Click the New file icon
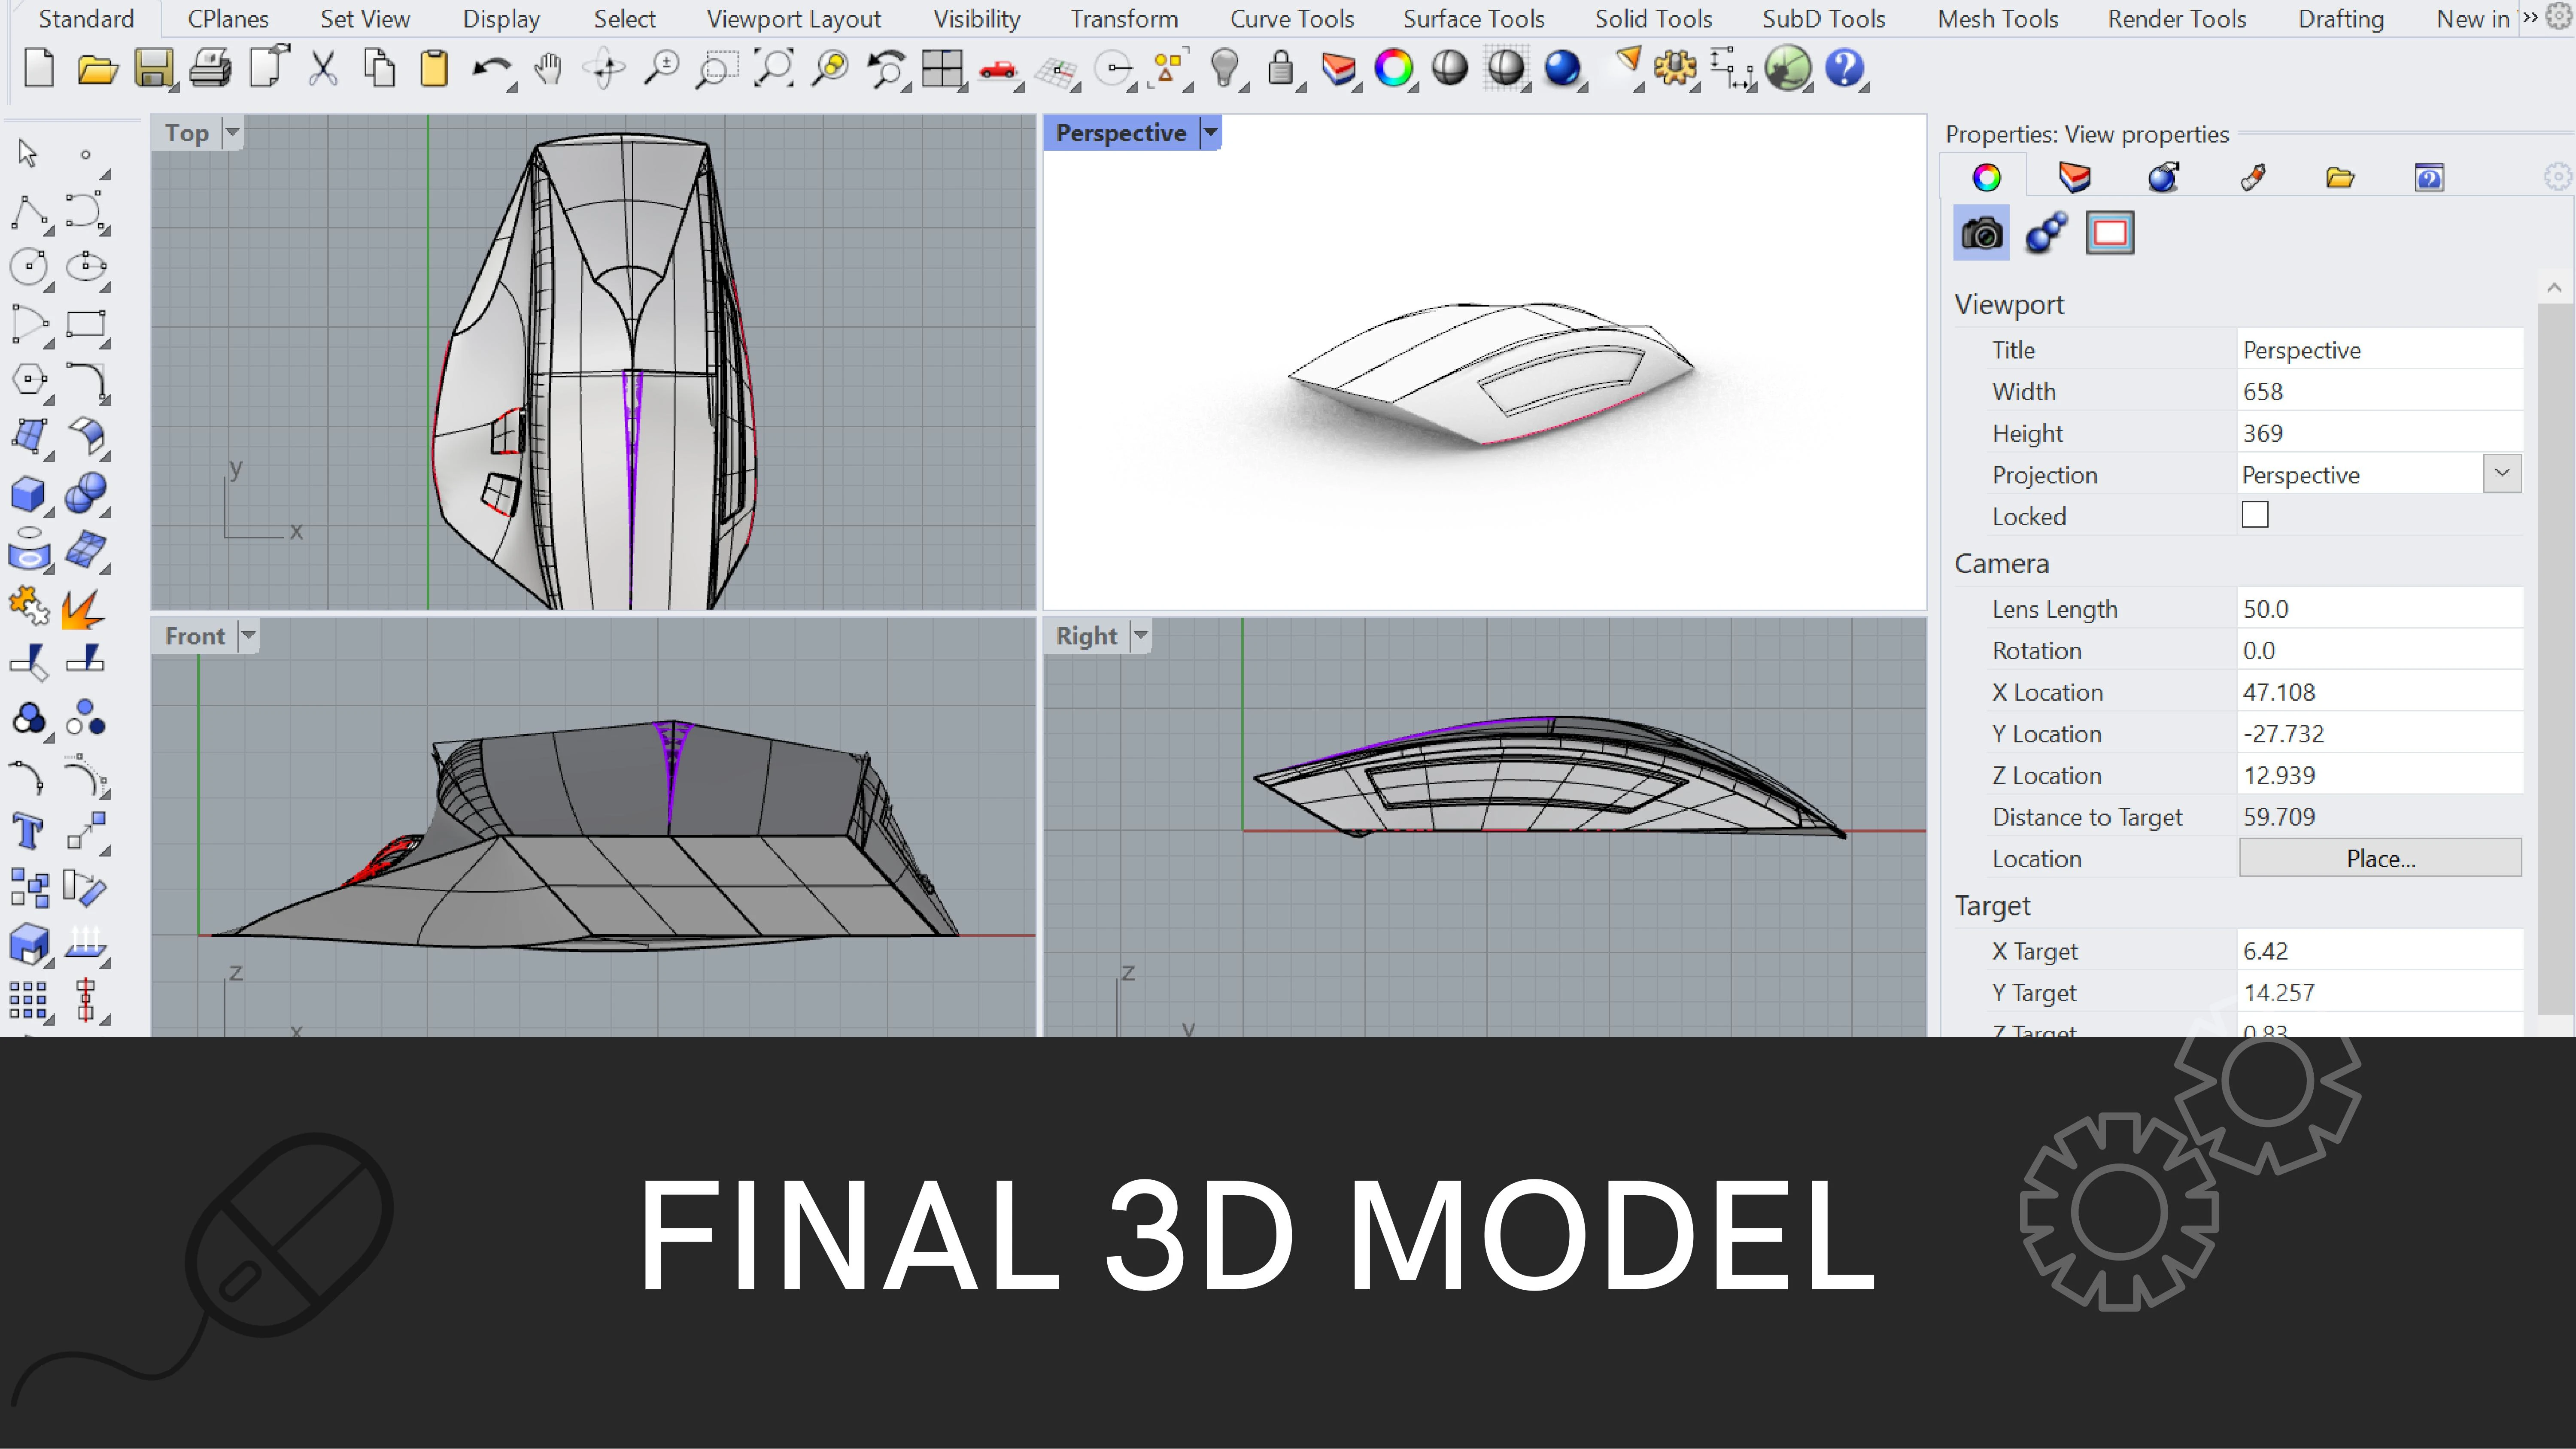Image resolution: width=2576 pixels, height=1449 pixels. pos(38,69)
